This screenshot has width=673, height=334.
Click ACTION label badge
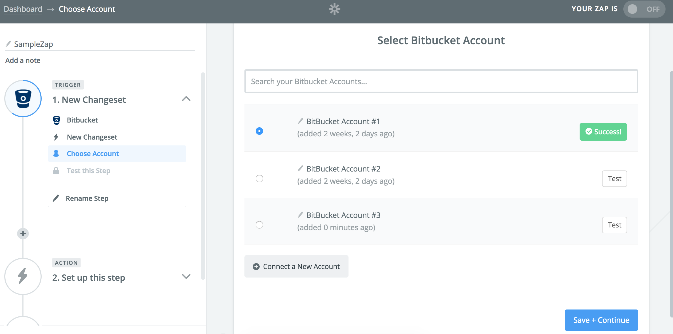click(x=66, y=263)
